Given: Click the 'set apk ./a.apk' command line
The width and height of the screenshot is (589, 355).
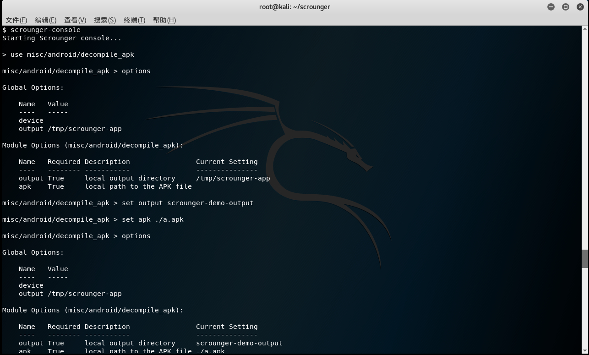Looking at the screenshot, I should (x=93, y=219).
